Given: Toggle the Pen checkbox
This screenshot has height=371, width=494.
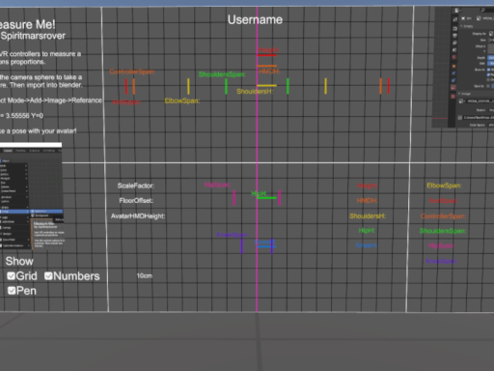Looking at the screenshot, I should pos(12,291).
